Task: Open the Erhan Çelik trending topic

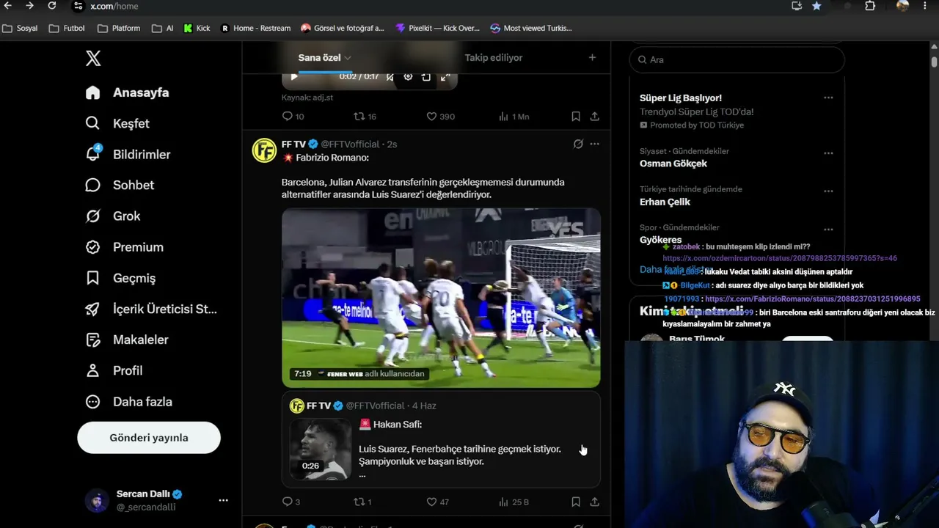Action: [x=665, y=202]
